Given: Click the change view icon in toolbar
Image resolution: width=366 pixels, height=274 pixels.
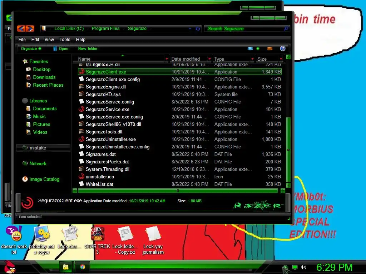Looking at the screenshot, I should [250, 49].
